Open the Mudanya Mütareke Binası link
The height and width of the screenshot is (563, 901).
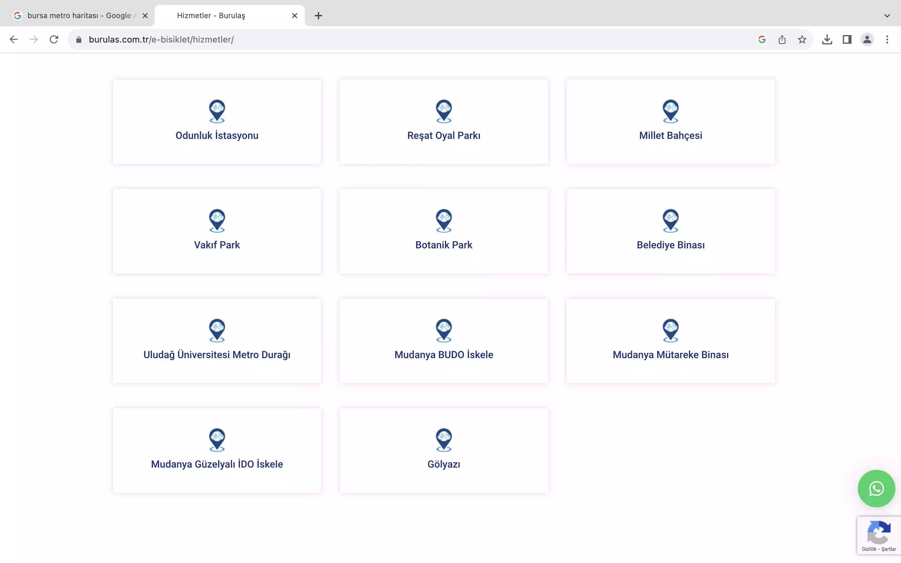[670, 355]
